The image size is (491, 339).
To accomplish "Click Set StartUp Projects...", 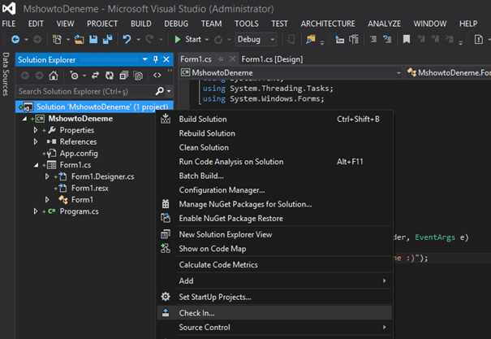I will click(274, 297).
